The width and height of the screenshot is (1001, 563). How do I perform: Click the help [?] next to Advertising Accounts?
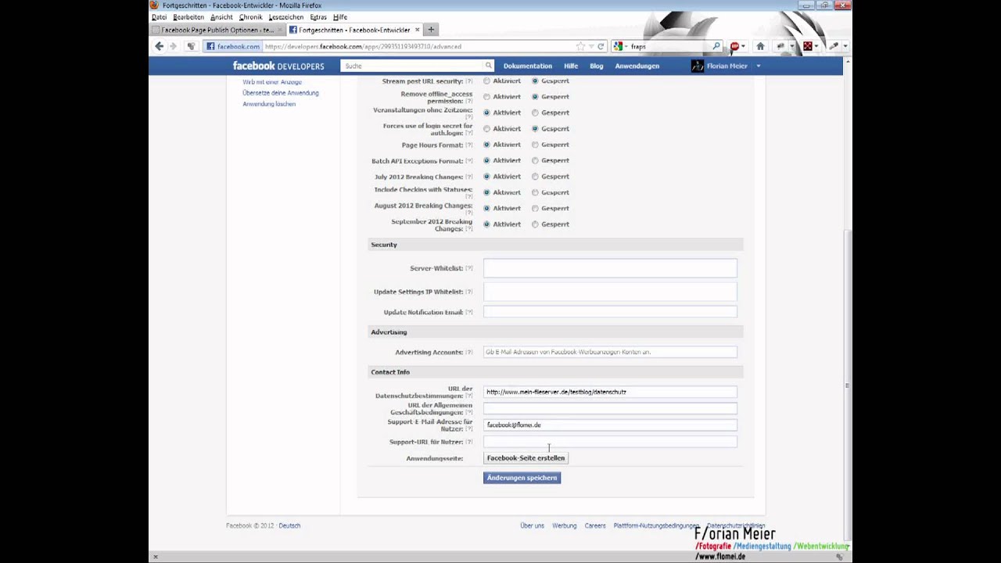469,352
